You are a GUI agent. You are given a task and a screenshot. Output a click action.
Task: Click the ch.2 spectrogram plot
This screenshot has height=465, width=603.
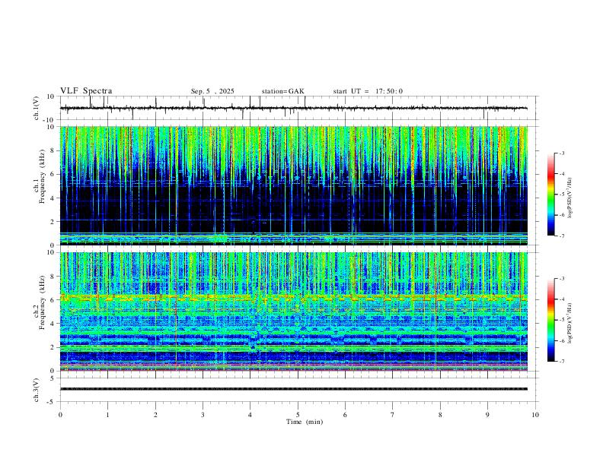click(293, 312)
